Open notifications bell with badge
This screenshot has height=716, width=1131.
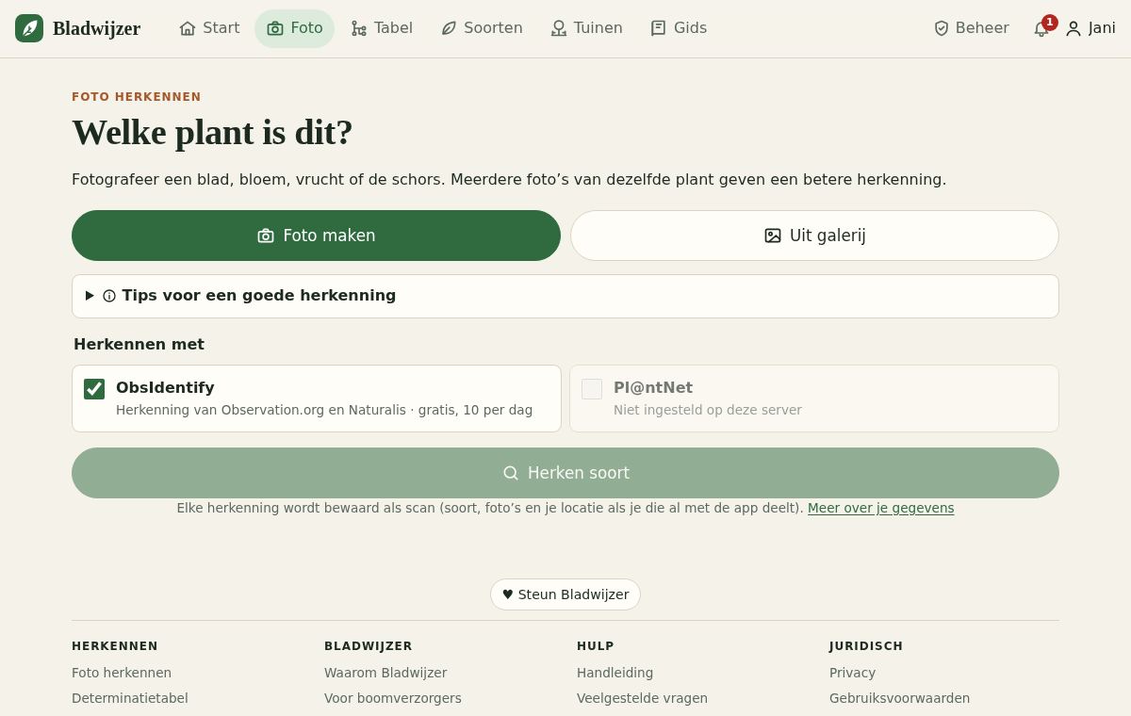[x=1043, y=27]
